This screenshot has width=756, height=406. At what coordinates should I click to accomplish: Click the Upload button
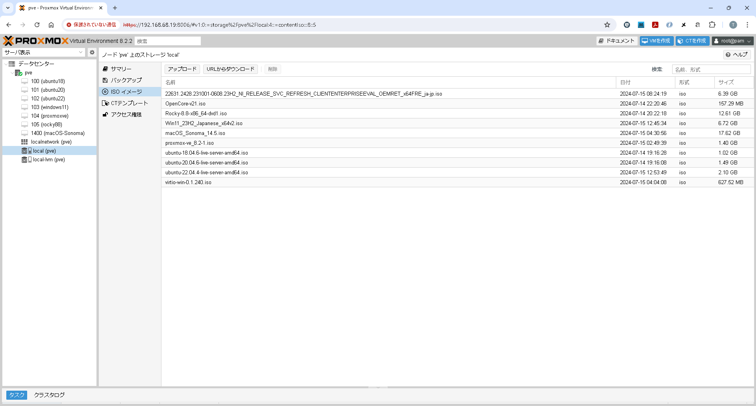click(x=182, y=69)
